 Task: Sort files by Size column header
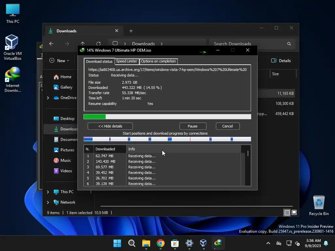click(x=283, y=74)
